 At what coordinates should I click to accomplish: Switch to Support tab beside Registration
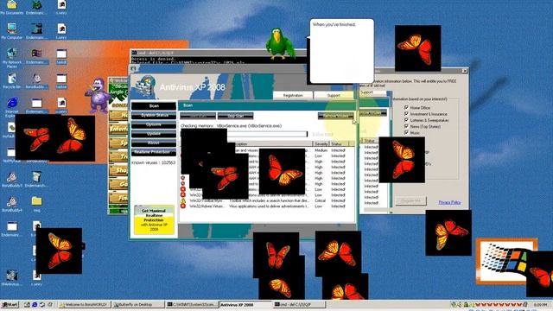tap(334, 95)
